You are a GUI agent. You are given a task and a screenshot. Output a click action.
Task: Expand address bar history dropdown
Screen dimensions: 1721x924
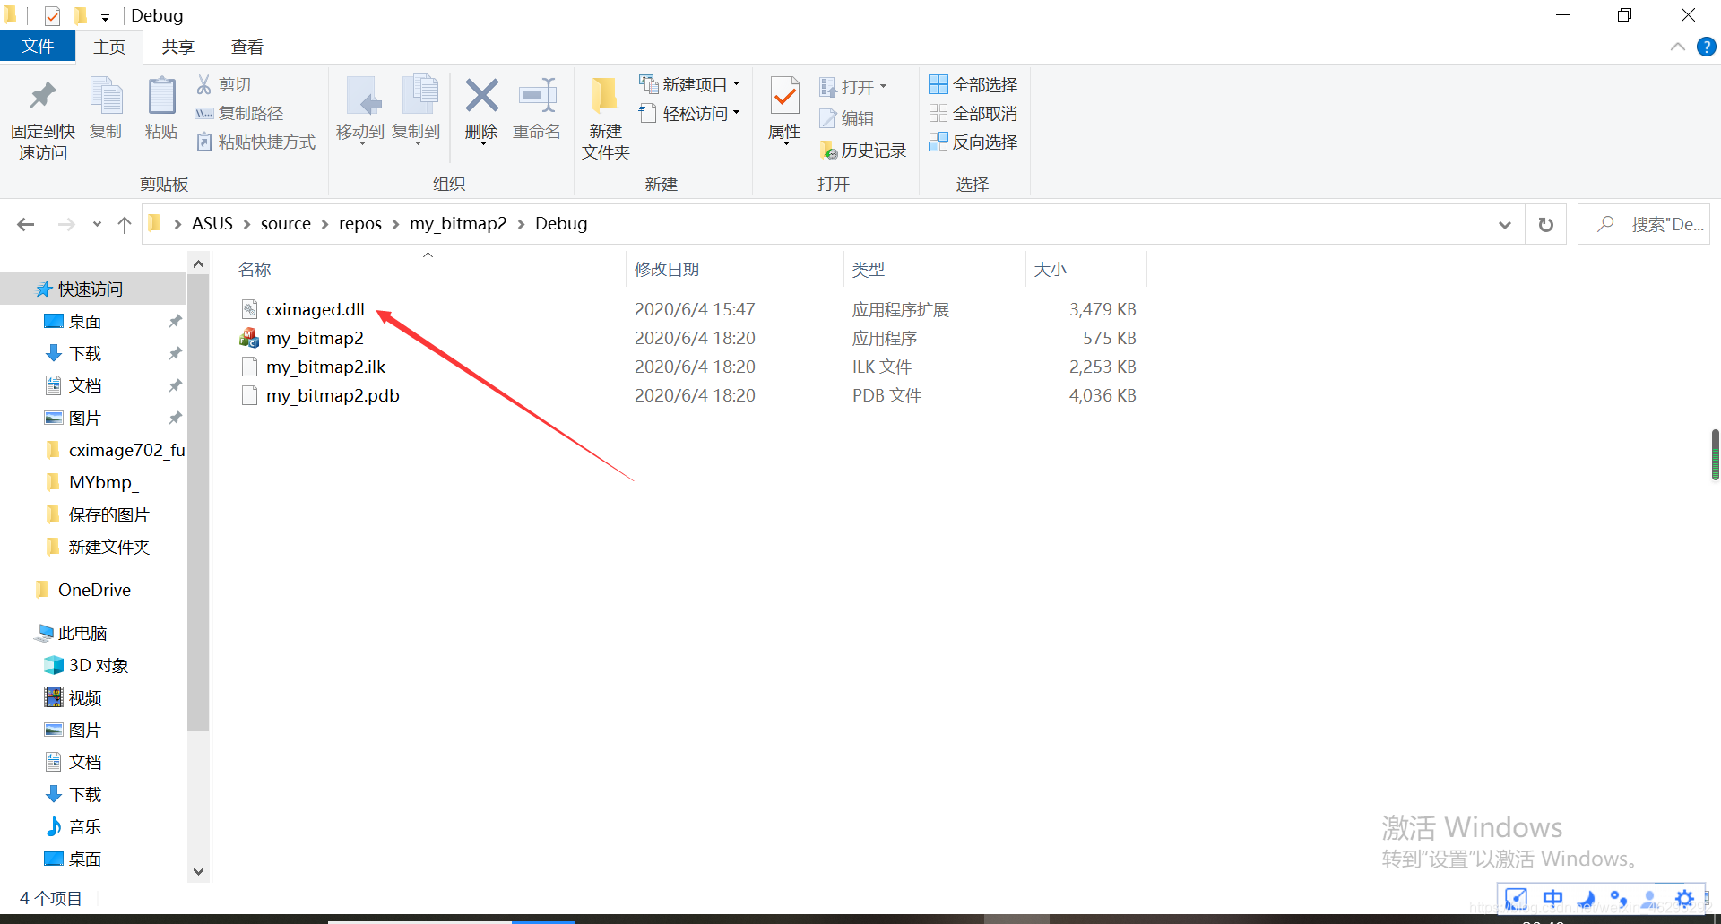point(1505,225)
